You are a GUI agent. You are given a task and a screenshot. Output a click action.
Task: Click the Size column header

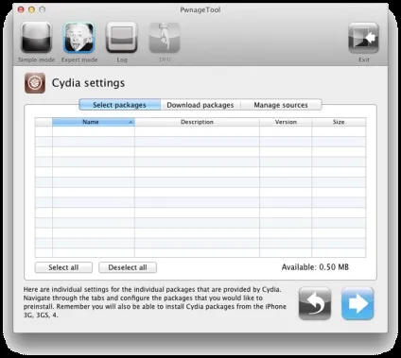pos(339,122)
